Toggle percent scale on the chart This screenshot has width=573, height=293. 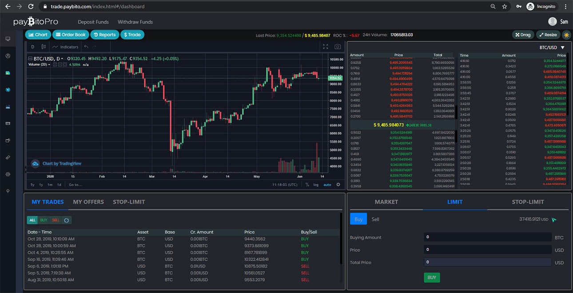(307, 185)
